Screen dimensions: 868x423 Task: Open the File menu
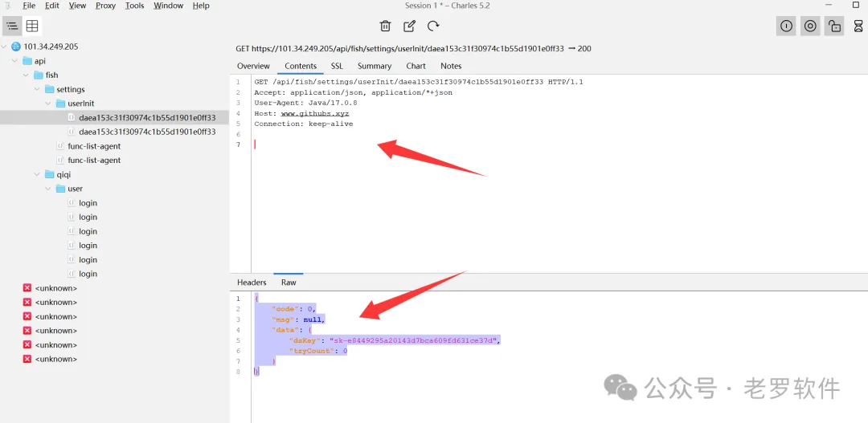tap(29, 6)
